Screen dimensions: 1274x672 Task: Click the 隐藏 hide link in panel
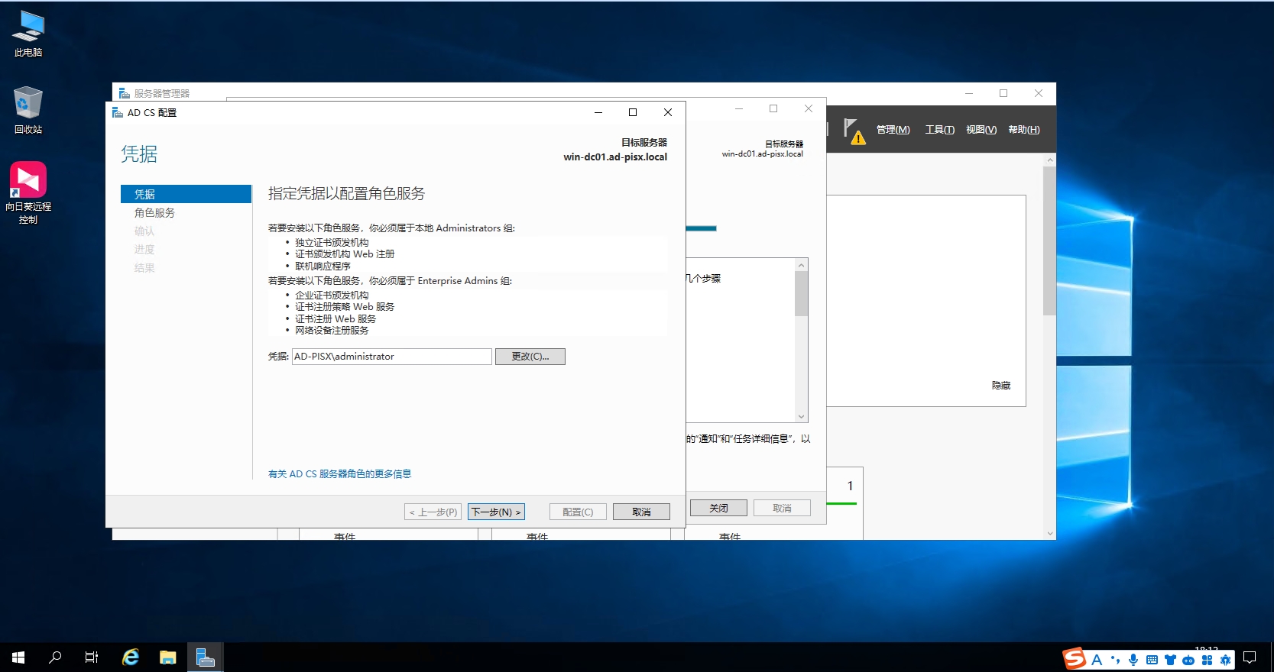(x=1000, y=386)
